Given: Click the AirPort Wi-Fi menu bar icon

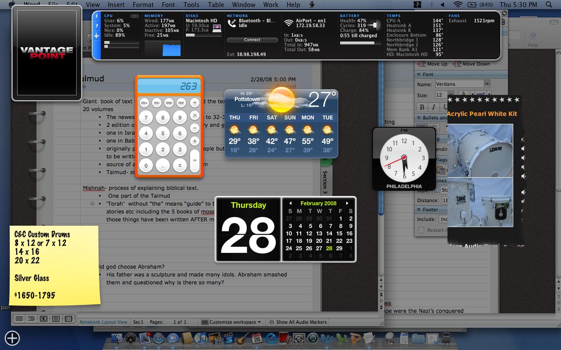Looking at the screenshot, I should click(458, 5).
